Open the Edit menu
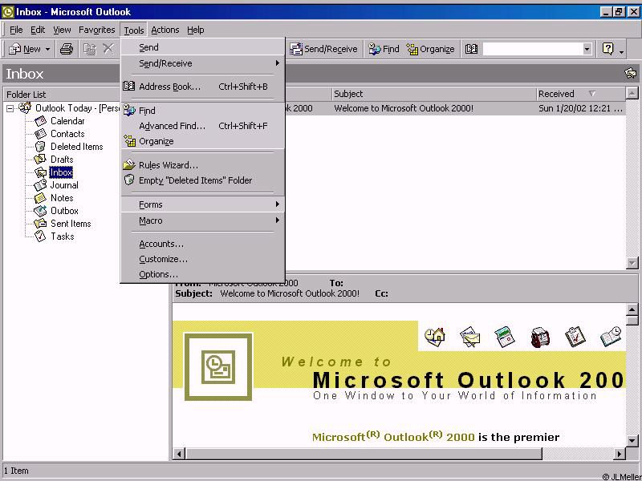 pyautogui.click(x=38, y=30)
